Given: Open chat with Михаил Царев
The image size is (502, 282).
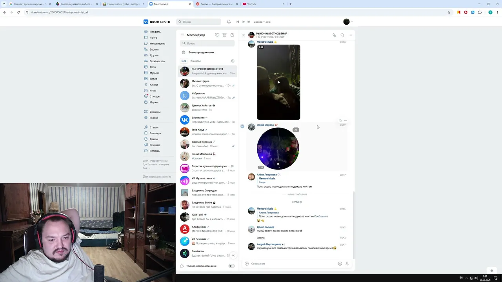Looking at the screenshot, I should click(208, 83).
